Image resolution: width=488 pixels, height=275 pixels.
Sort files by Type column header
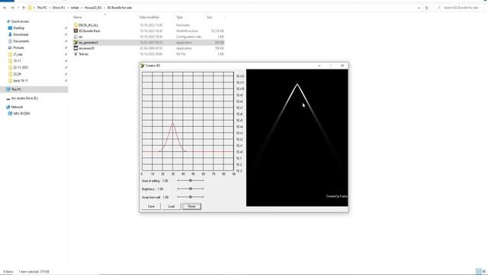(x=180, y=17)
